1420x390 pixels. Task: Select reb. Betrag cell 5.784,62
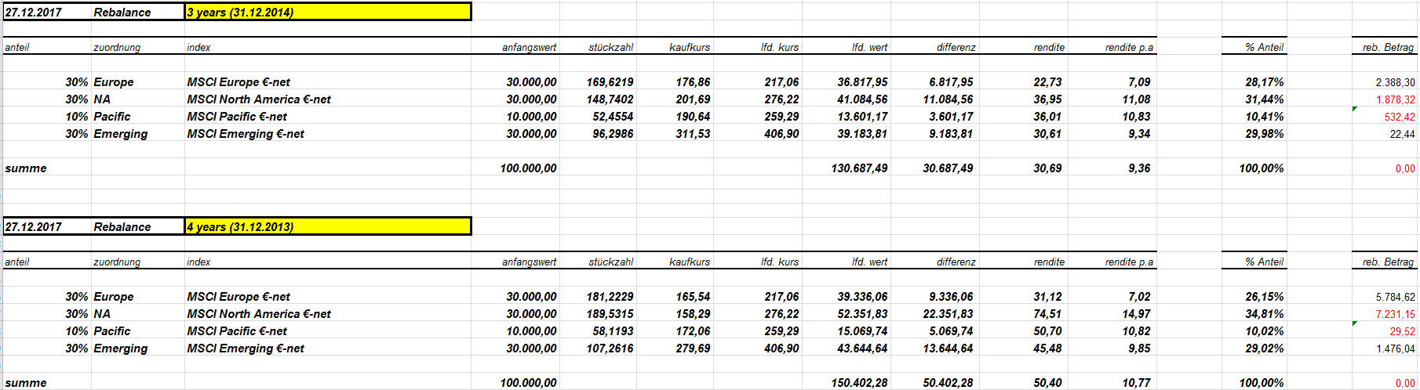coord(1395,297)
